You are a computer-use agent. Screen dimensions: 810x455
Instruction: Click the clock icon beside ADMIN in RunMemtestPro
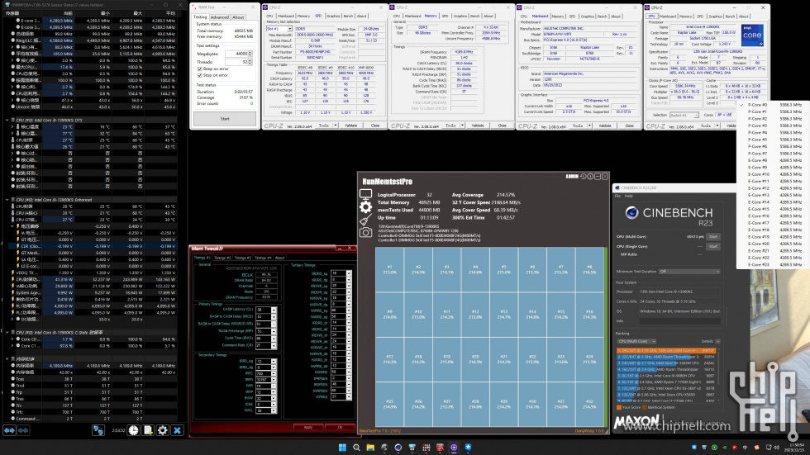(x=584, y=177)
